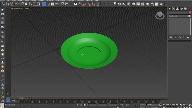The height and width of the screenshot is (108, 192).
Task: Switch to the Modify command panel tab
Action: 173,9
